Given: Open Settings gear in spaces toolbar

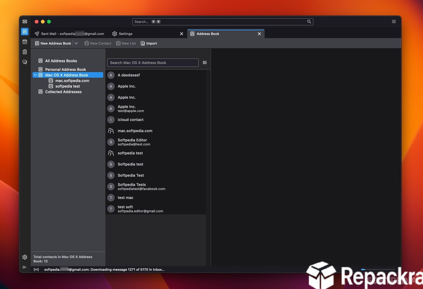Looking at the screenshot, I should (25, 257).
